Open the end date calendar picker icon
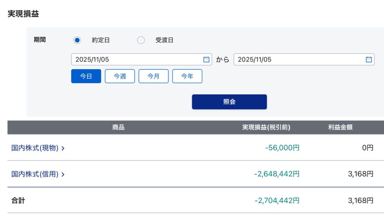The image size is (384, 214). pyautogui.click(x=369, y=59)
